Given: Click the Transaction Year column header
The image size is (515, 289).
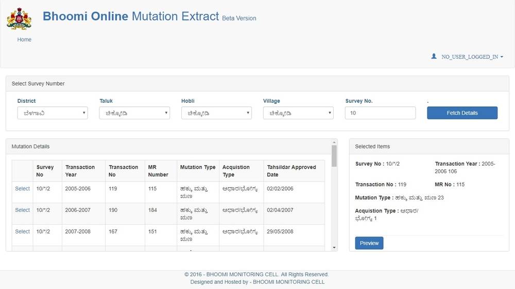Looking at the screenshot, I should point(80,171).
